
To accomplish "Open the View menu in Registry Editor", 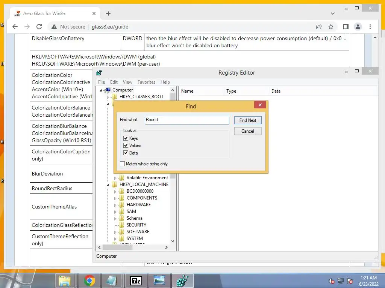I will tap(127, 82).
